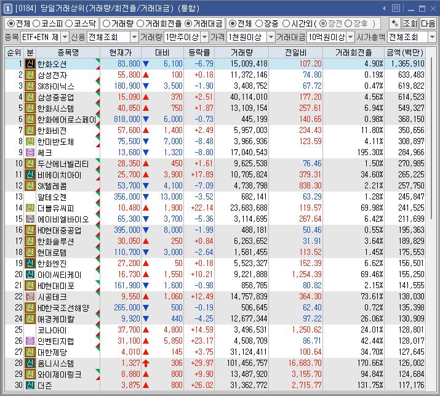
Task: Click the 대비 column header
Action: point(162,52)
